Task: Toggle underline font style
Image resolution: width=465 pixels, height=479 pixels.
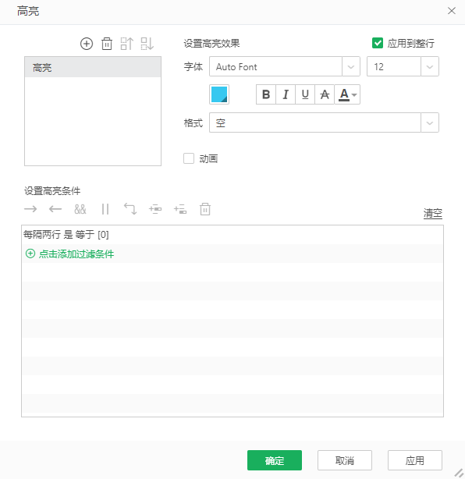Action: 305,94
